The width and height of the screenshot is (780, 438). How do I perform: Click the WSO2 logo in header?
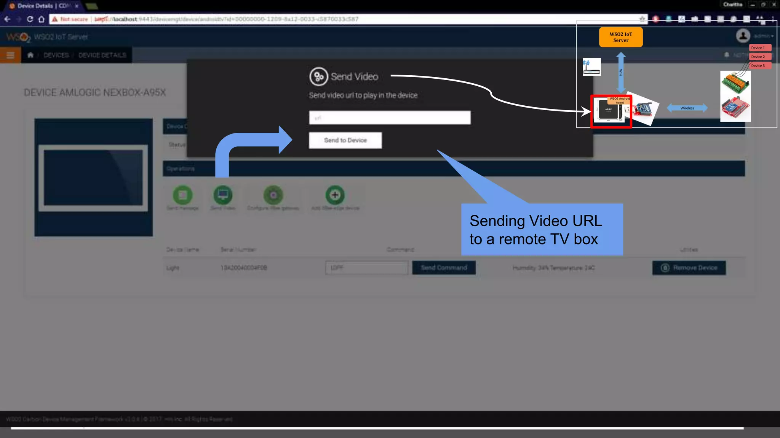[18, 37]
